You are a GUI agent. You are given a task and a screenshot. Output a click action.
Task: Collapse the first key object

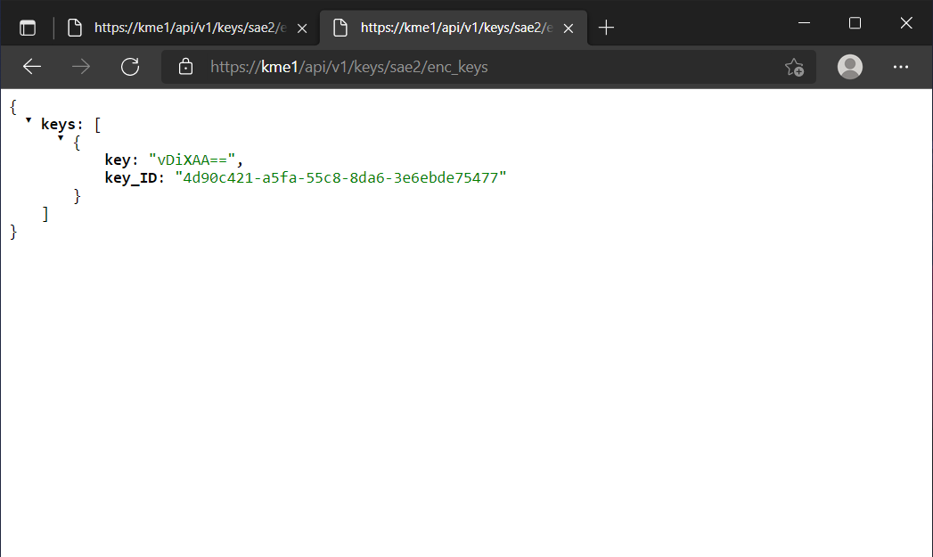(x=61, y=138)
